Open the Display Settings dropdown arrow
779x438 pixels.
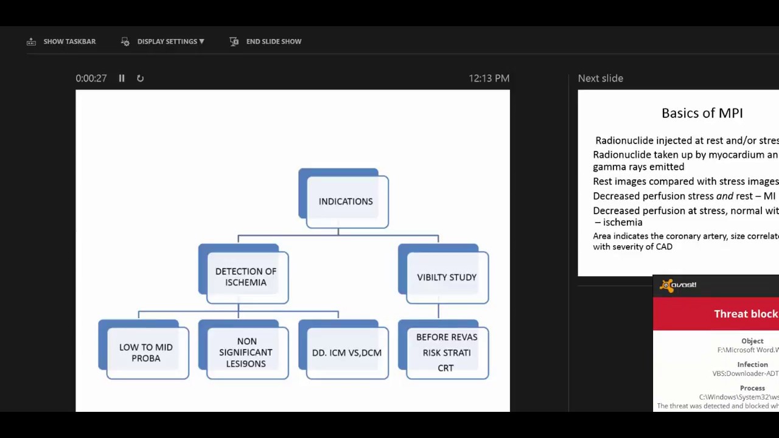pyautogui.click(x=201, y=41)
